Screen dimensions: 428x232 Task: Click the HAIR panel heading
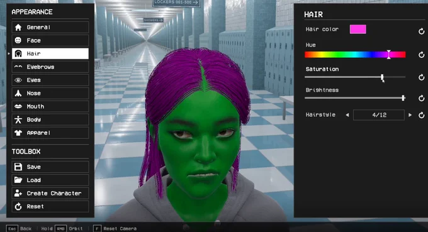[313, 14]
